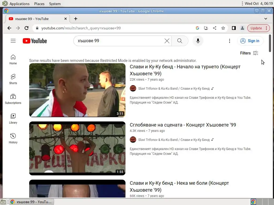Click the title Начало на турнето (Концерт Хъшовете '99)
274x205 pixels.
click(185, 70)
